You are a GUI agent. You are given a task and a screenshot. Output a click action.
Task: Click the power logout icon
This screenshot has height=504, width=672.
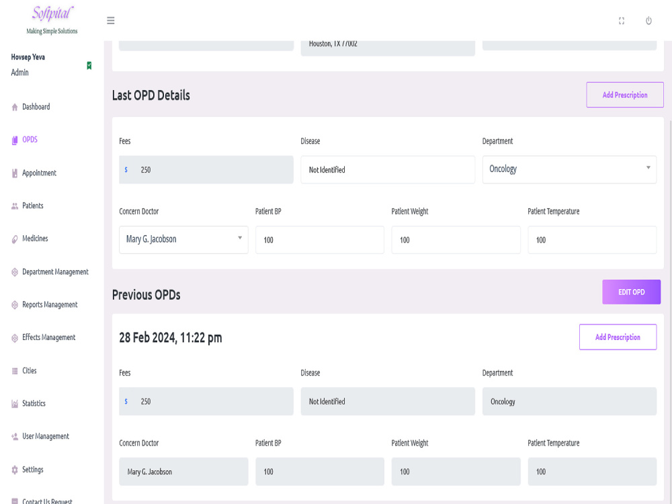[x=649, y=21]
